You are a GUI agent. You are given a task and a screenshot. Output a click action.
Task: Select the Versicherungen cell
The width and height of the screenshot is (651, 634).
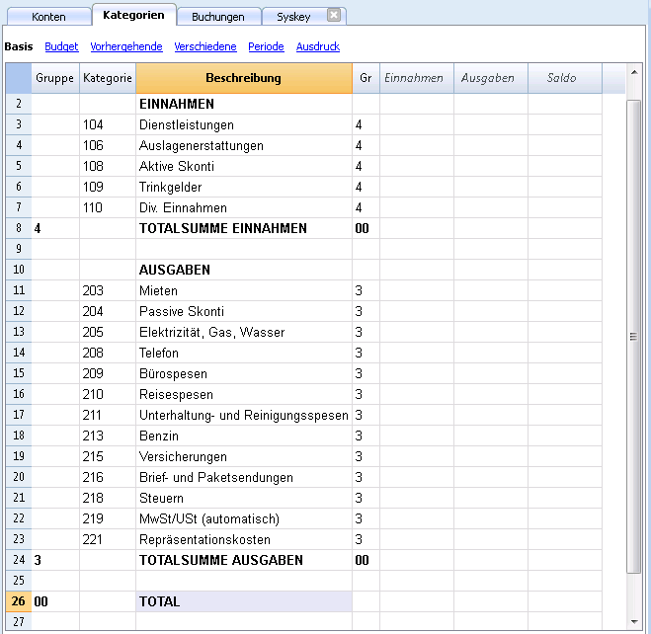244,456
